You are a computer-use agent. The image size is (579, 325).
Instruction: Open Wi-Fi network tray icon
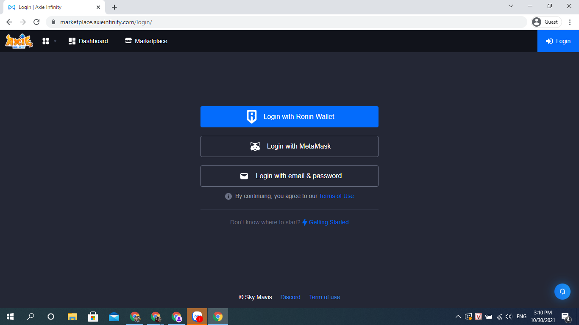coord(499,317)
